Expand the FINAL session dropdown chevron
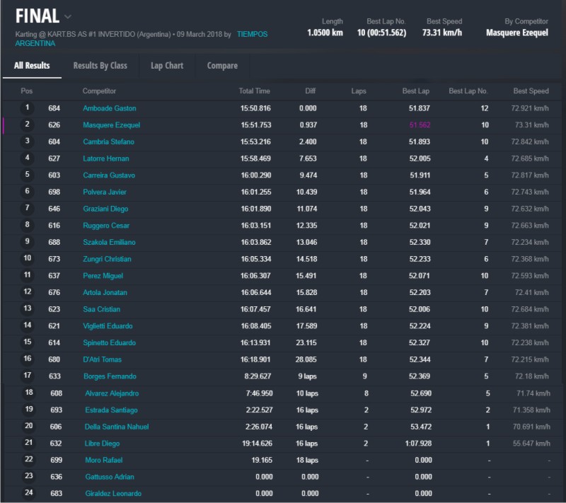 click(x=67, y=16)
